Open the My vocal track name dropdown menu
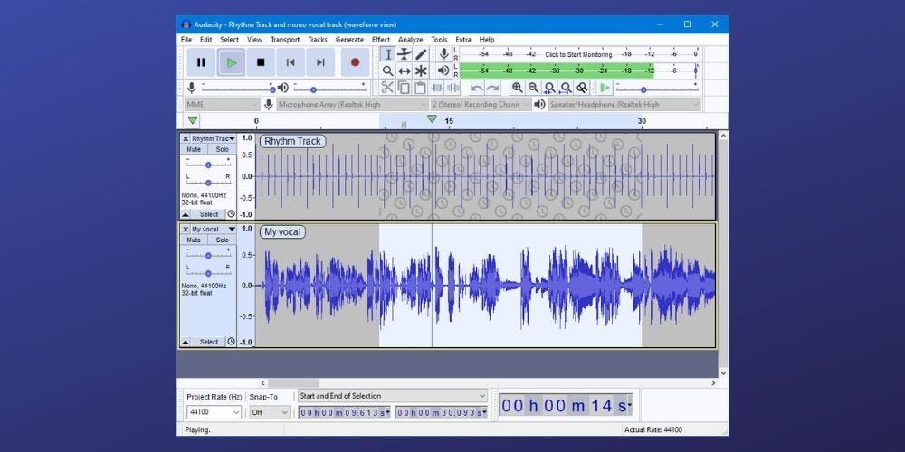 214,230
